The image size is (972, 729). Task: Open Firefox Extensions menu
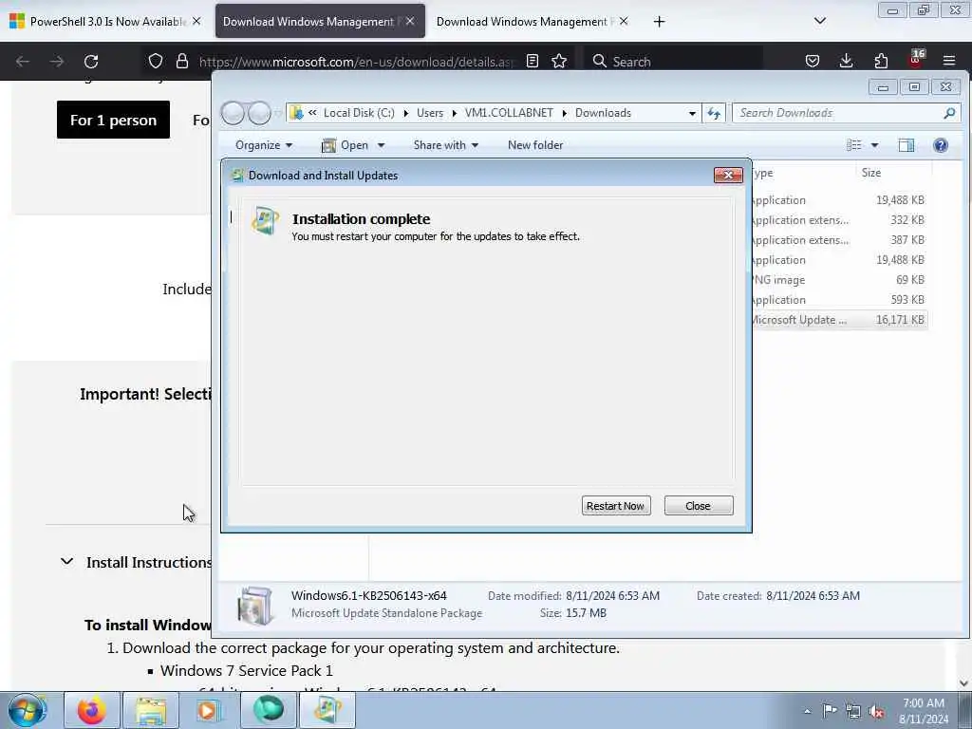pyautogui.click(x=881, y=61)
